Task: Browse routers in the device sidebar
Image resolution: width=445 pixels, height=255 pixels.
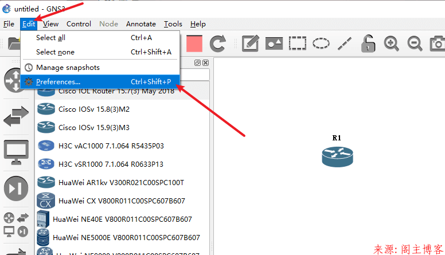Action: (15, 81)
